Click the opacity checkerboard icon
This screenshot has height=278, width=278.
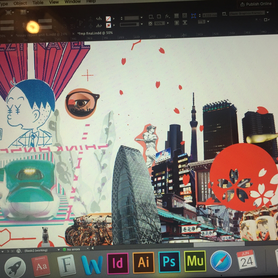(150, 24)
